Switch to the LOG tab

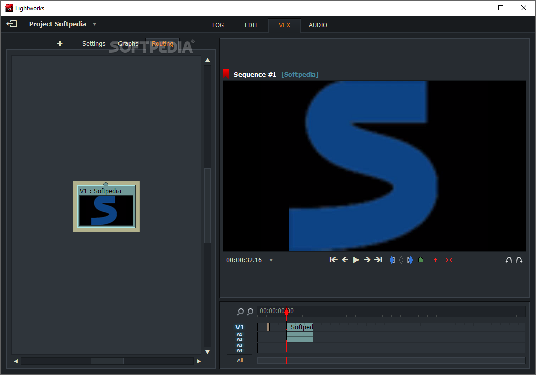pos(218,25)
